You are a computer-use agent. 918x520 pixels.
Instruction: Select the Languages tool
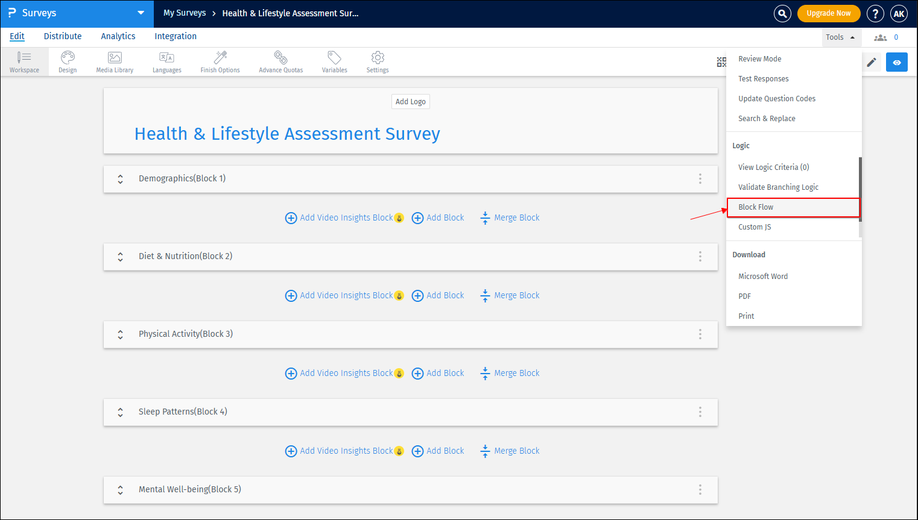click(x=166, y=61)
